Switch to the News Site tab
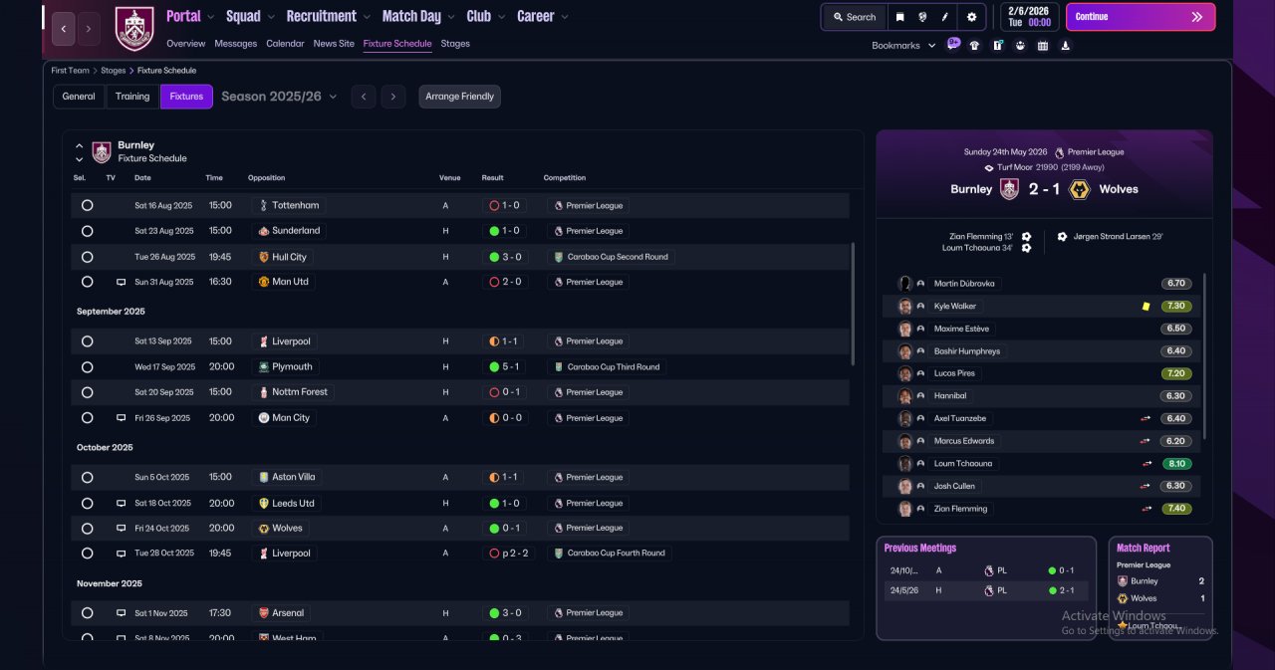The width and height of the screenshot is (1275, 670). pos(334,44)
